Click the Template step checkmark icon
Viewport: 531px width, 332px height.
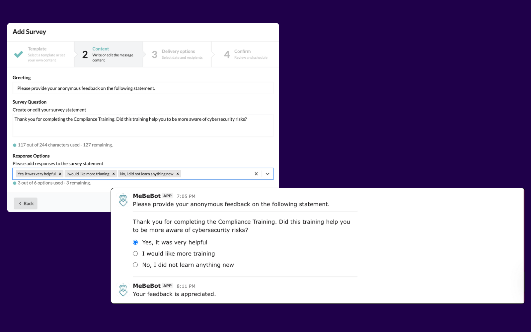coord(19,54)
